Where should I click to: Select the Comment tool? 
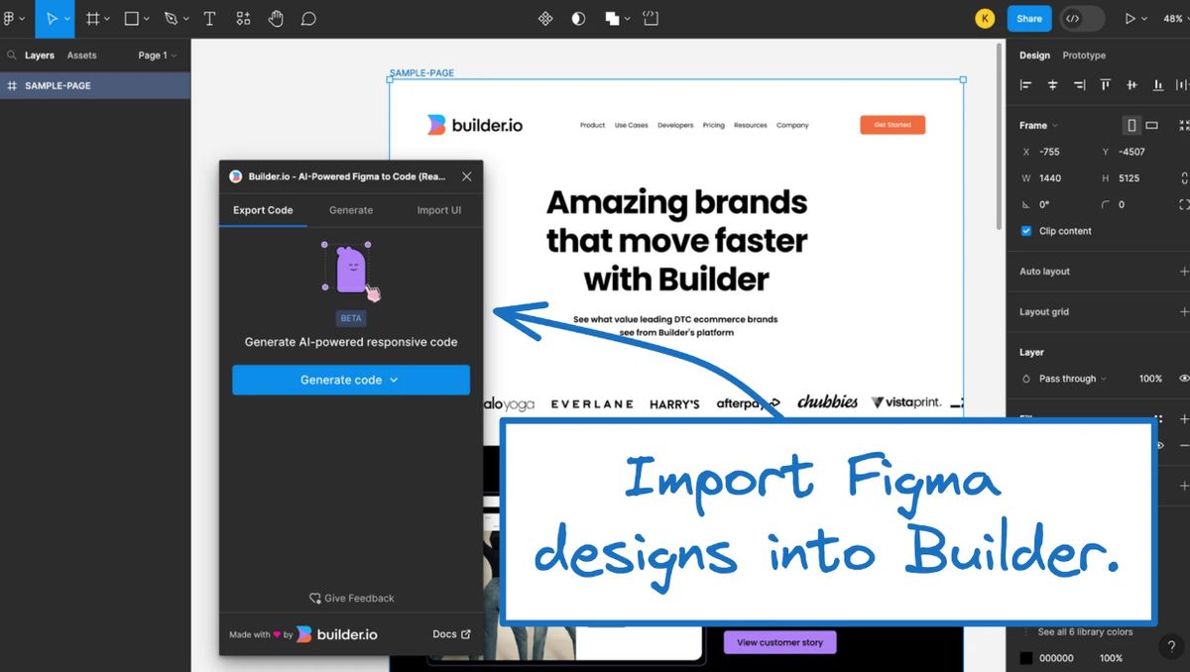click(308, 18)
